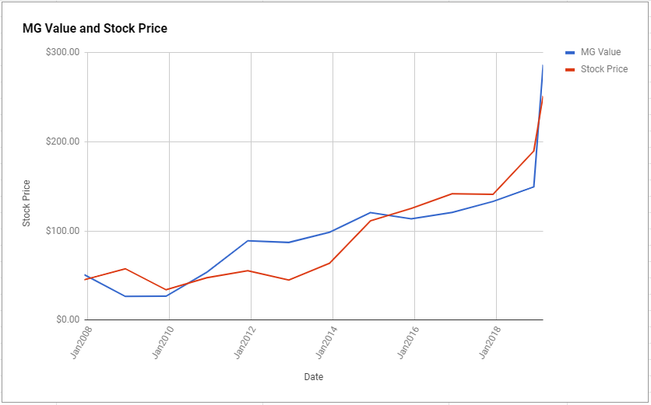Click the $200.00 axis label

click(63, 141)
